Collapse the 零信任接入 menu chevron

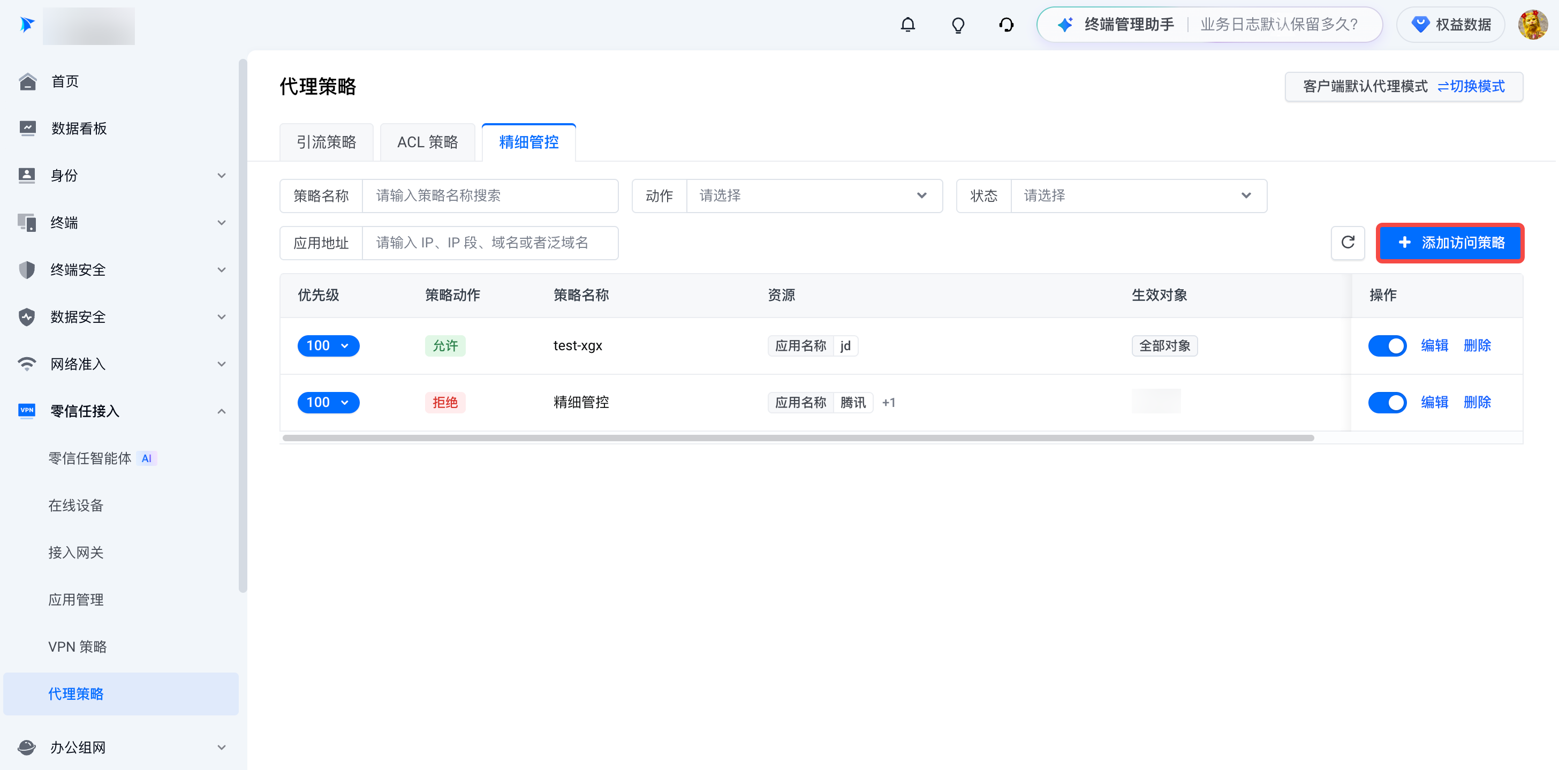tap(222, 412)
